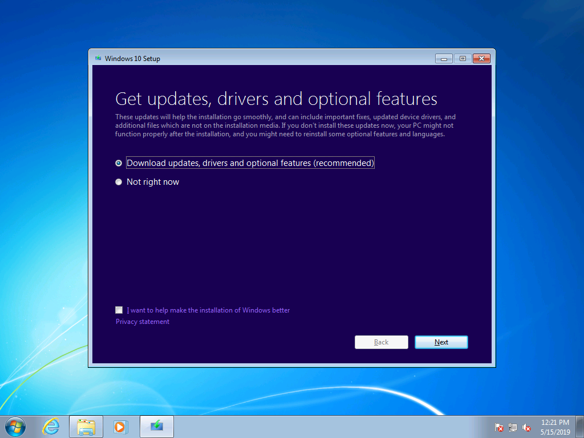Open the calendar from the taskbar clock
The image size is (584, 438).
click(x=554, y=427)
